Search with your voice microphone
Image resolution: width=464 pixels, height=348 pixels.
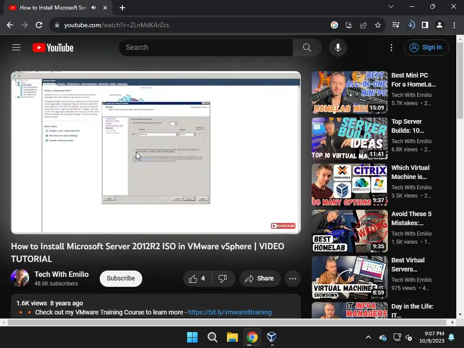click(338, 47)
